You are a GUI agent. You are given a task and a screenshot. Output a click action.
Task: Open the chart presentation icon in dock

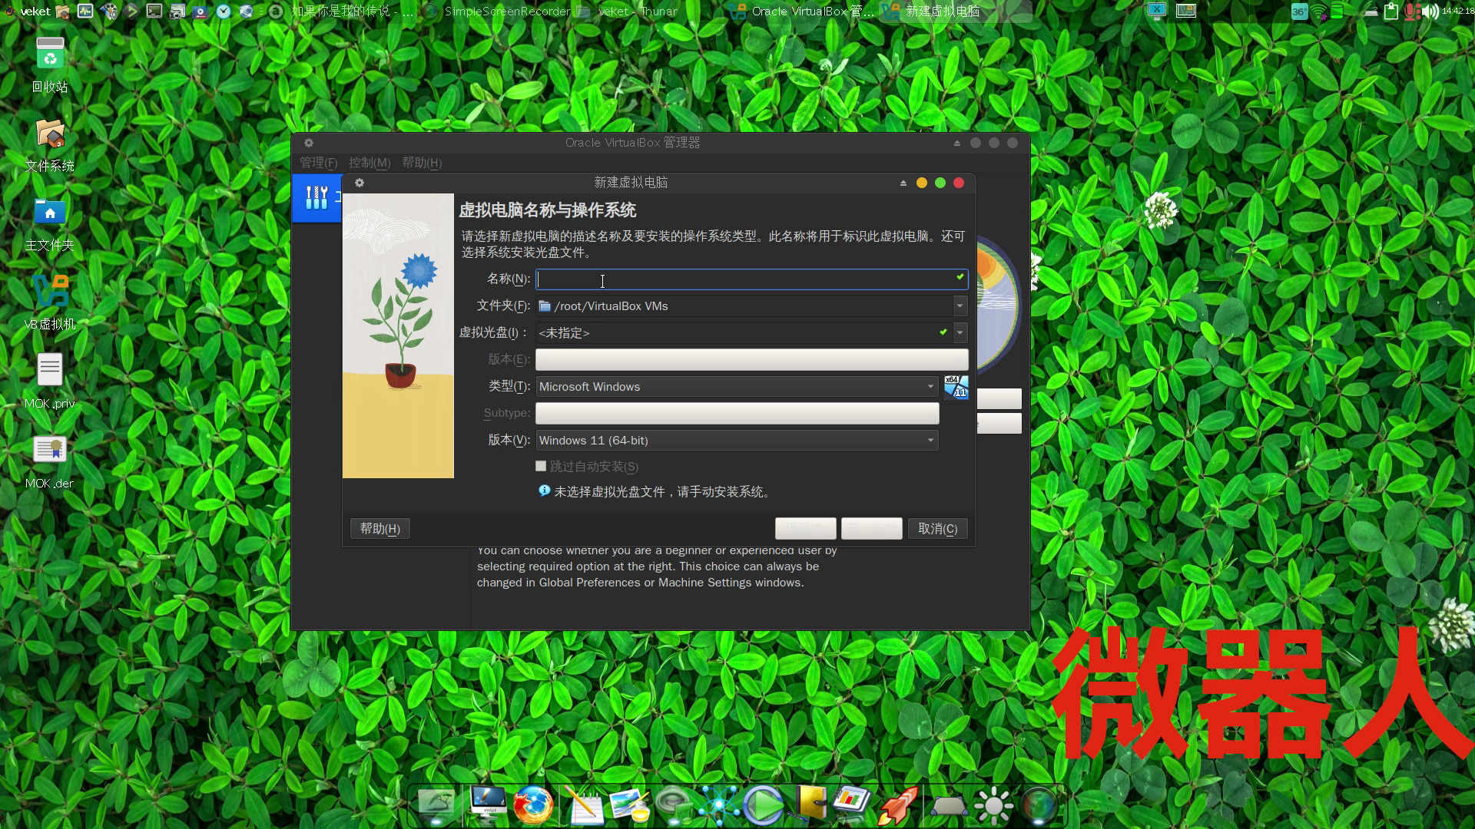pyautogui.click(x=852, y=802)
